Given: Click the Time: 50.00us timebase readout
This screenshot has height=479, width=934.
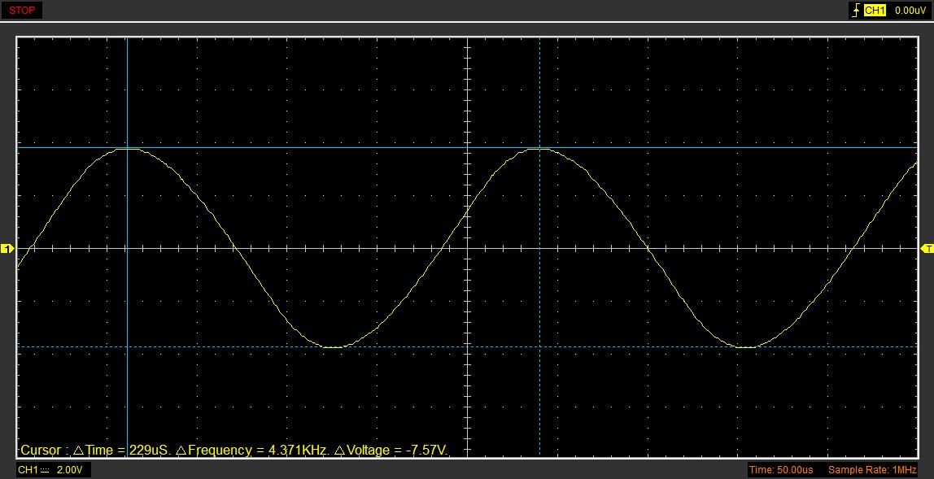Looking at the screenshot, I should click(780, 470).
